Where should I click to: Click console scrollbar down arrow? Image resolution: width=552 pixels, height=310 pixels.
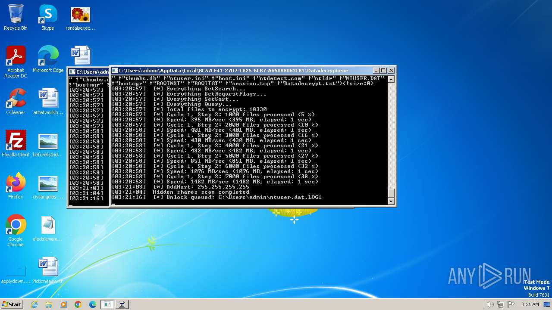pos(391,201)
